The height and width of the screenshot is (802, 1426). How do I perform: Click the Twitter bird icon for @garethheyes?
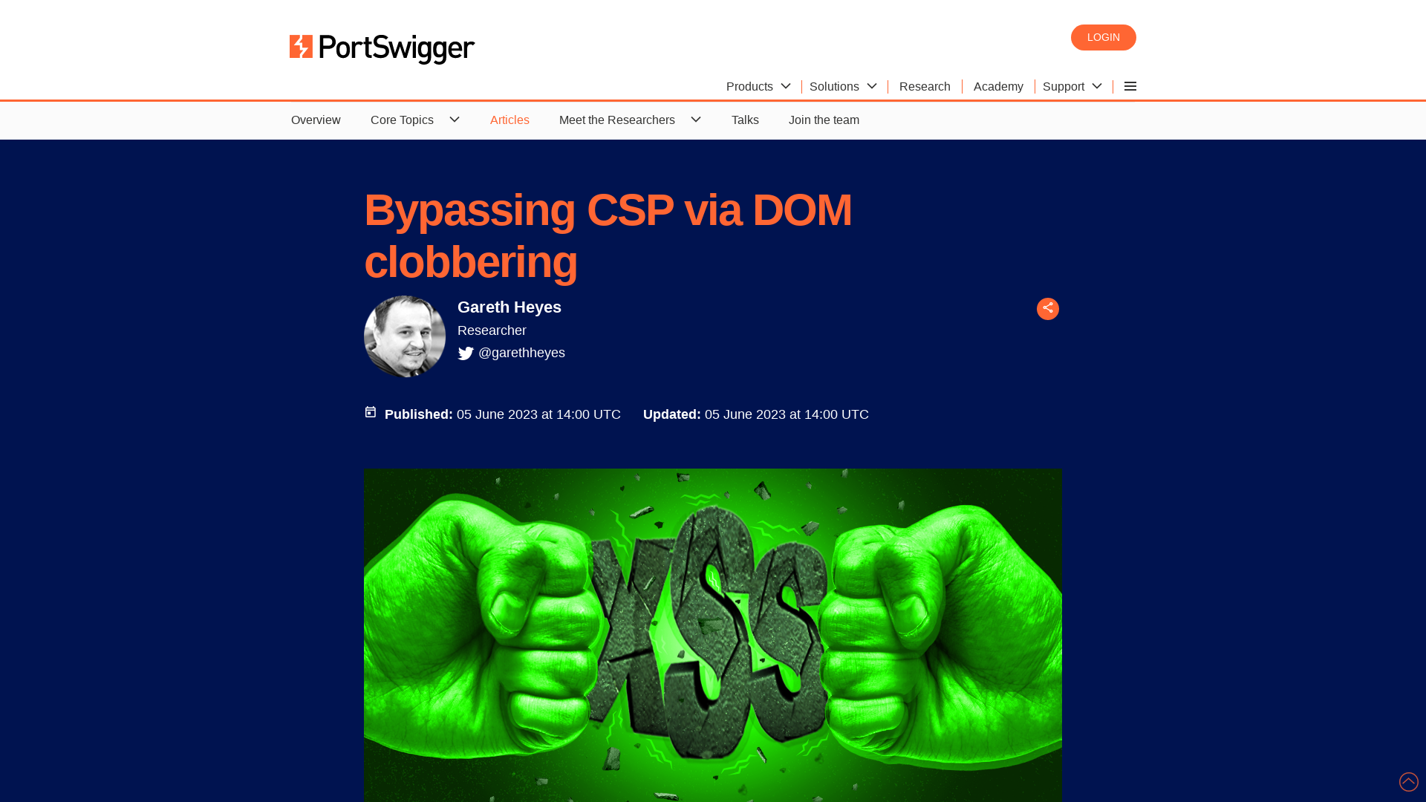coord(465,353)
